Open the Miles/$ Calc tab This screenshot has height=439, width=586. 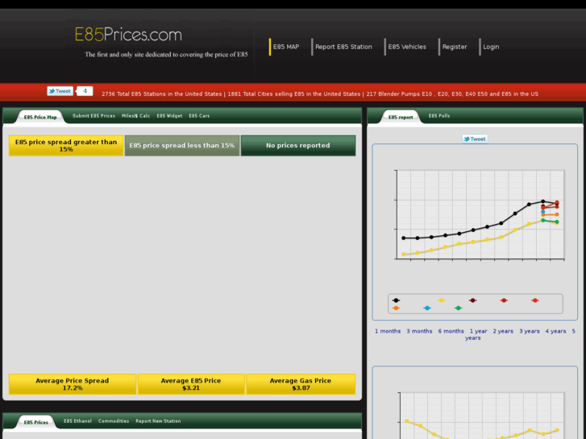pyautogui.click(x=135, y=116)
